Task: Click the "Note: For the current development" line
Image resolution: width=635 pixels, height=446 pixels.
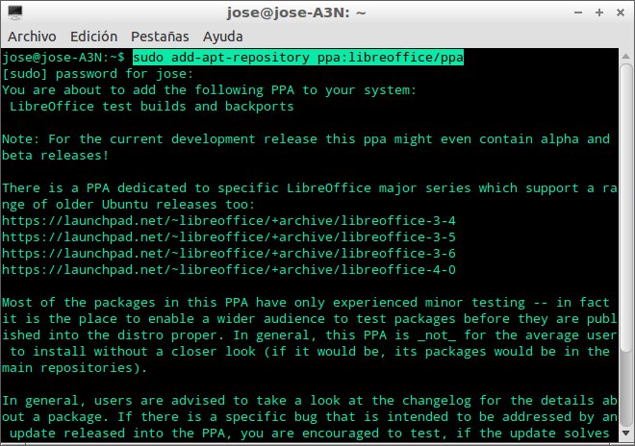Action: point(306,139)
